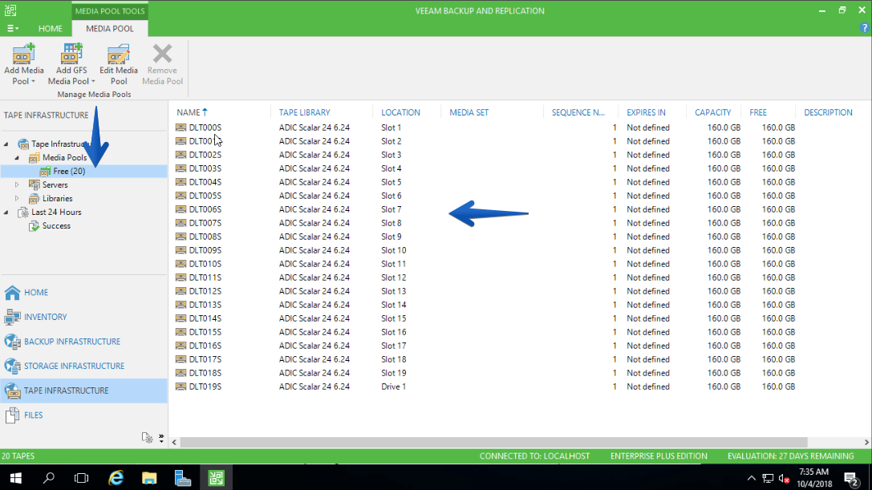Collapse the Media Pools tree node

(17, 158)
